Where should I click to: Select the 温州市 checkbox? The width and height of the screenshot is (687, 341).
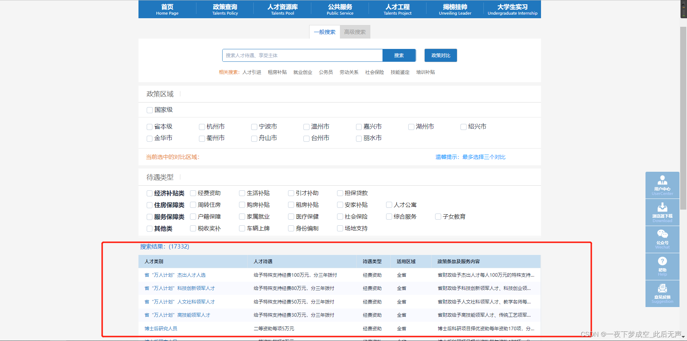point(306,127)
